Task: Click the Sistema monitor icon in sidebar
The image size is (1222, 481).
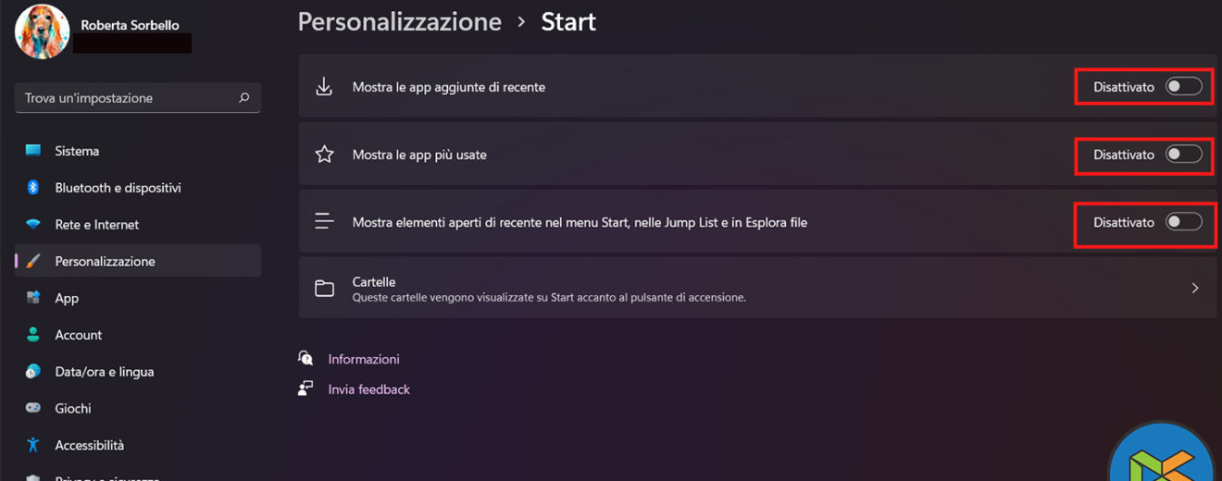Action: coord(33,151)
